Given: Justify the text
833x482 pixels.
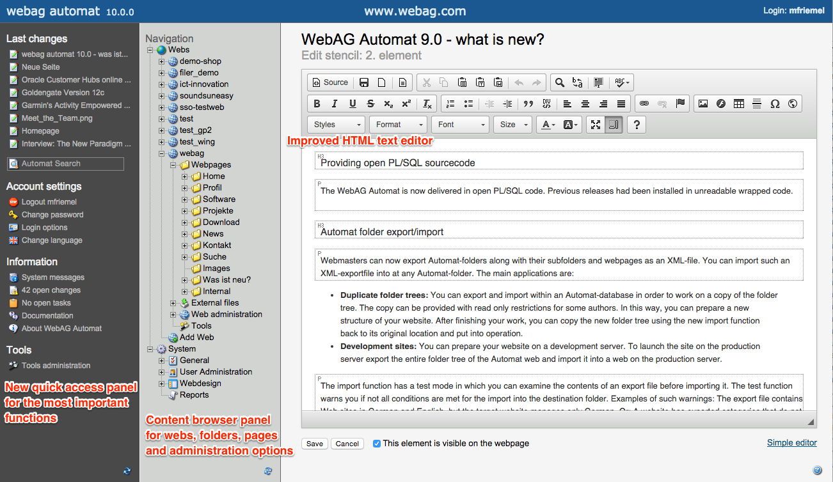Looking at the screenshot, I should pos(621,104).
